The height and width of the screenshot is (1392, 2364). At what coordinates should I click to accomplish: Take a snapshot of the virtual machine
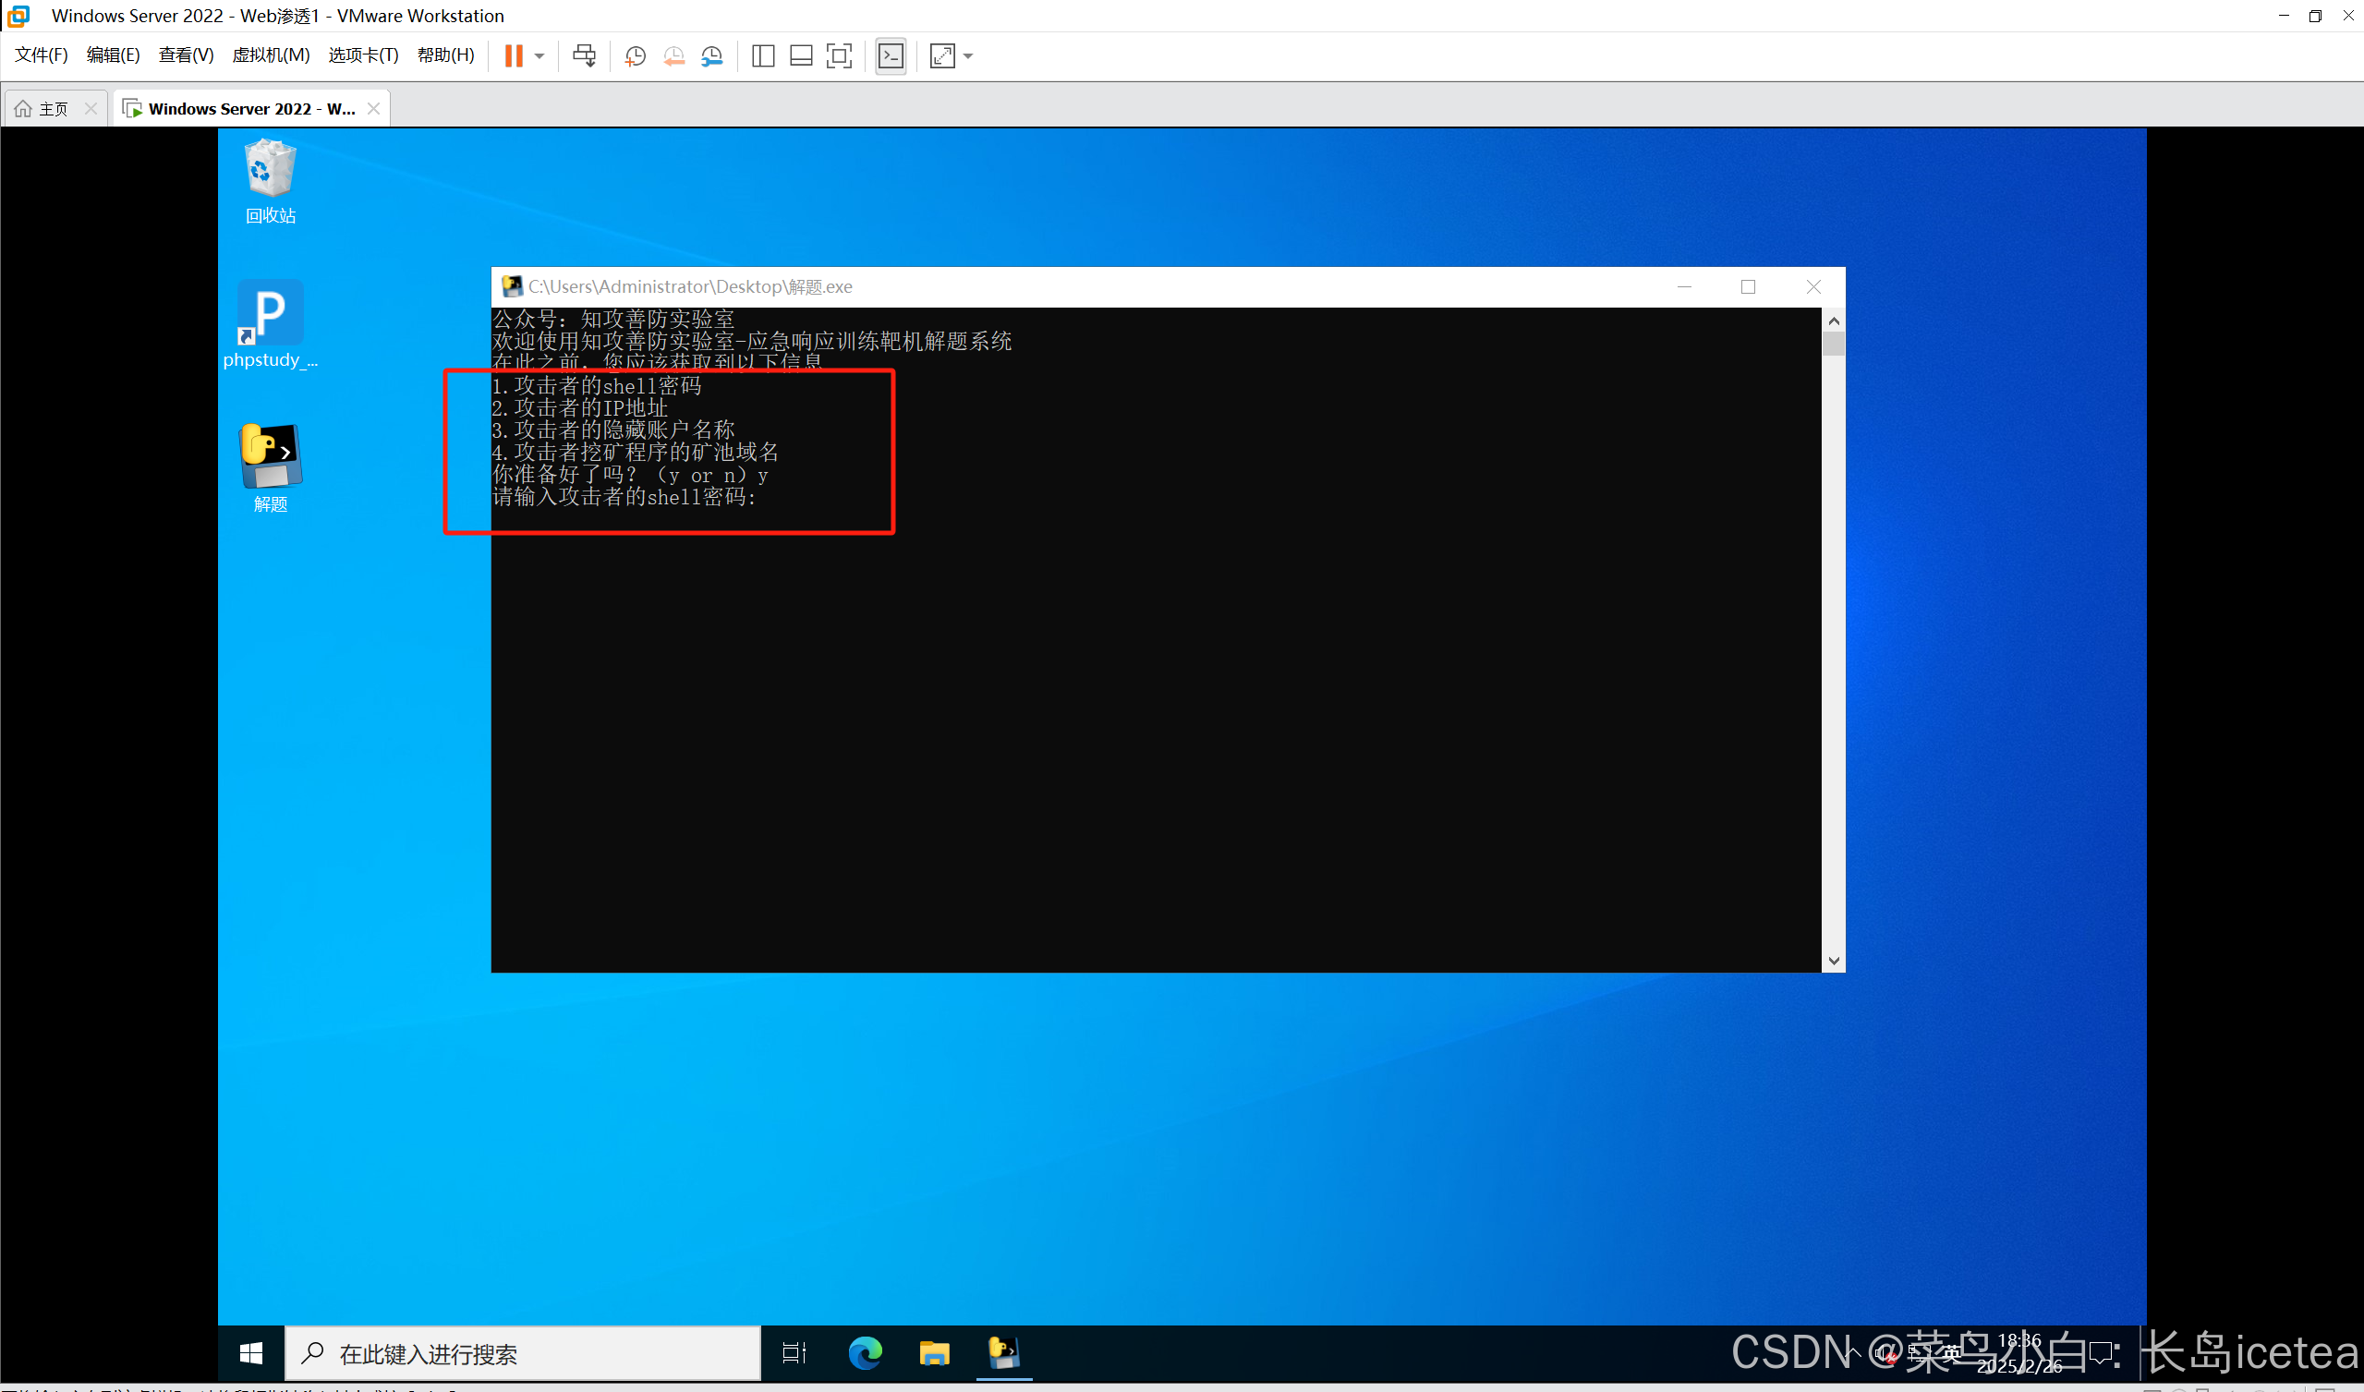(635, 56)
